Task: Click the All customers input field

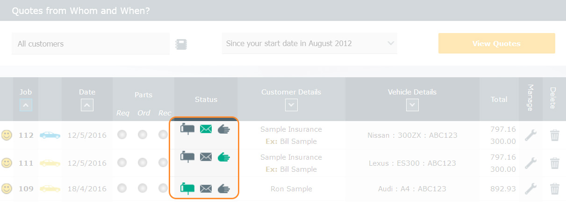Action: point(91,44)
